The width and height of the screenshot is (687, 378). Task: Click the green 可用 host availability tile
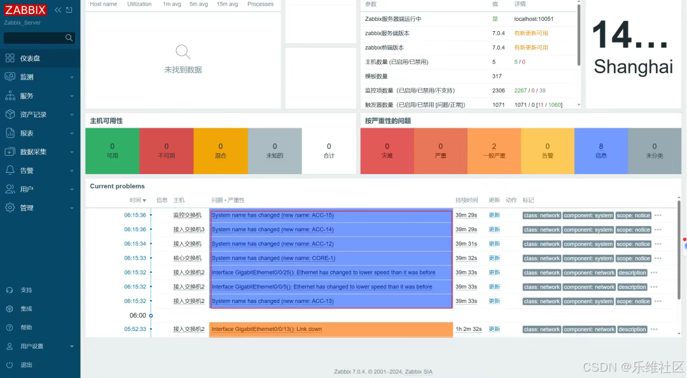112,151
